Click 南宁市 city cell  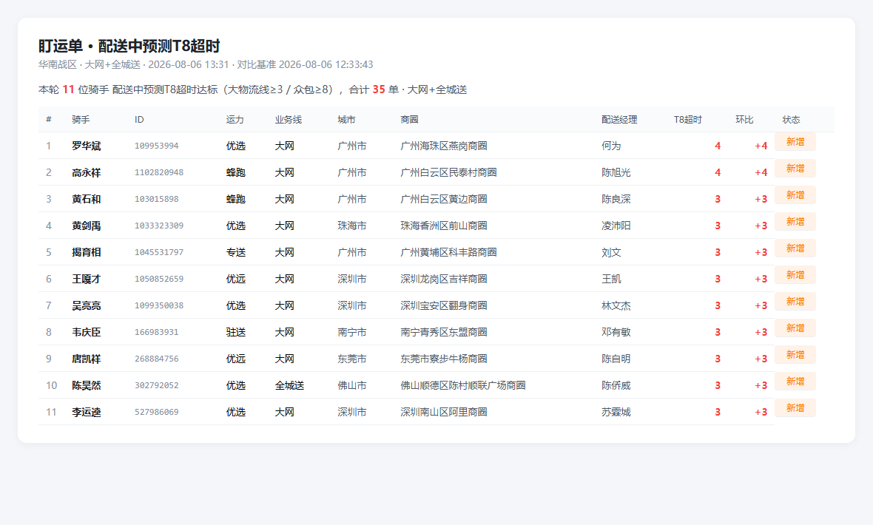click(352, 332)
